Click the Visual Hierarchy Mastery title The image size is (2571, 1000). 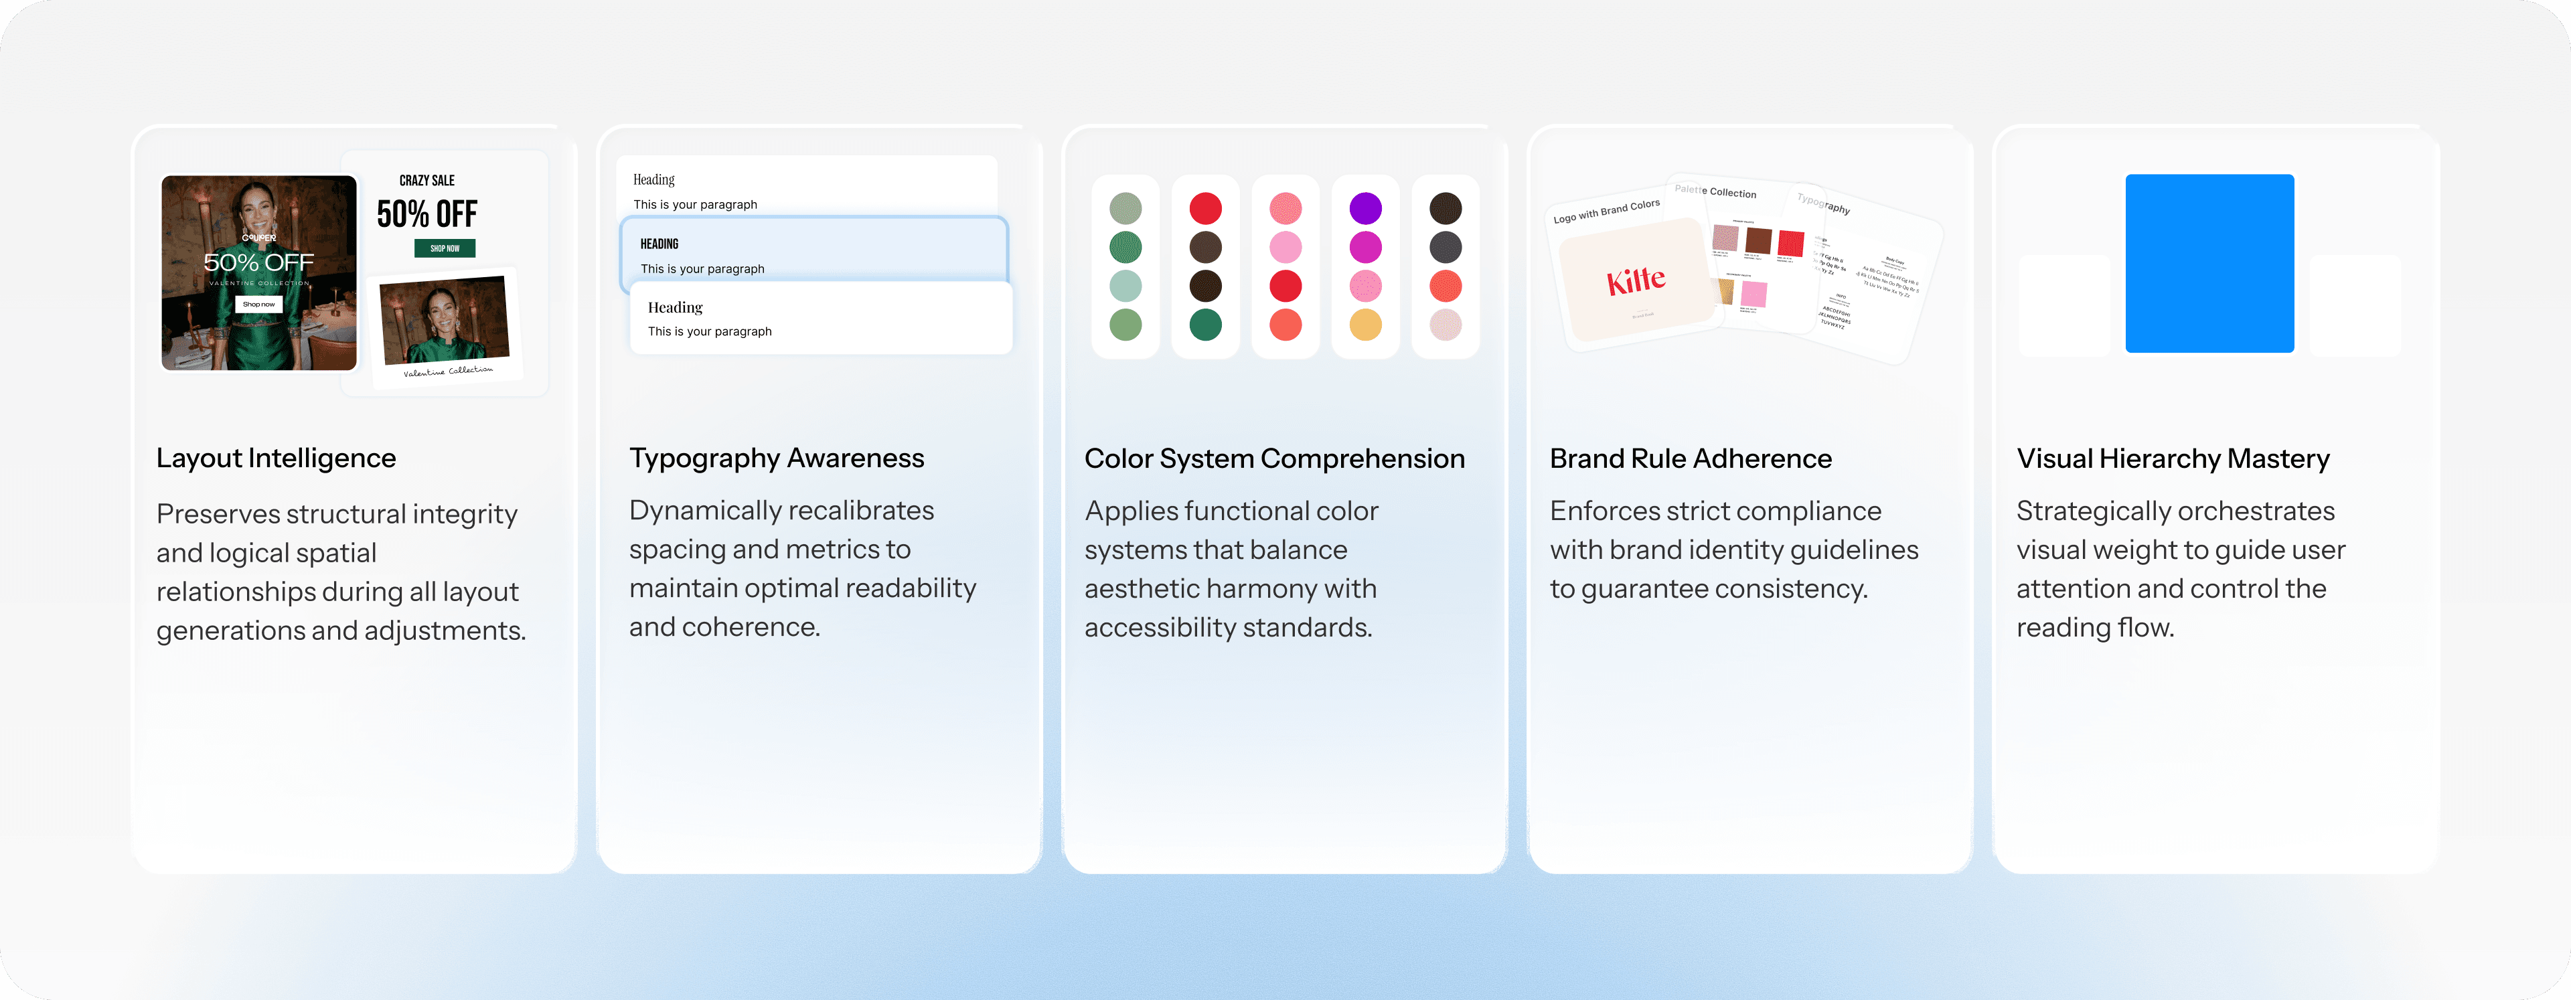[x=2173, y=458]
